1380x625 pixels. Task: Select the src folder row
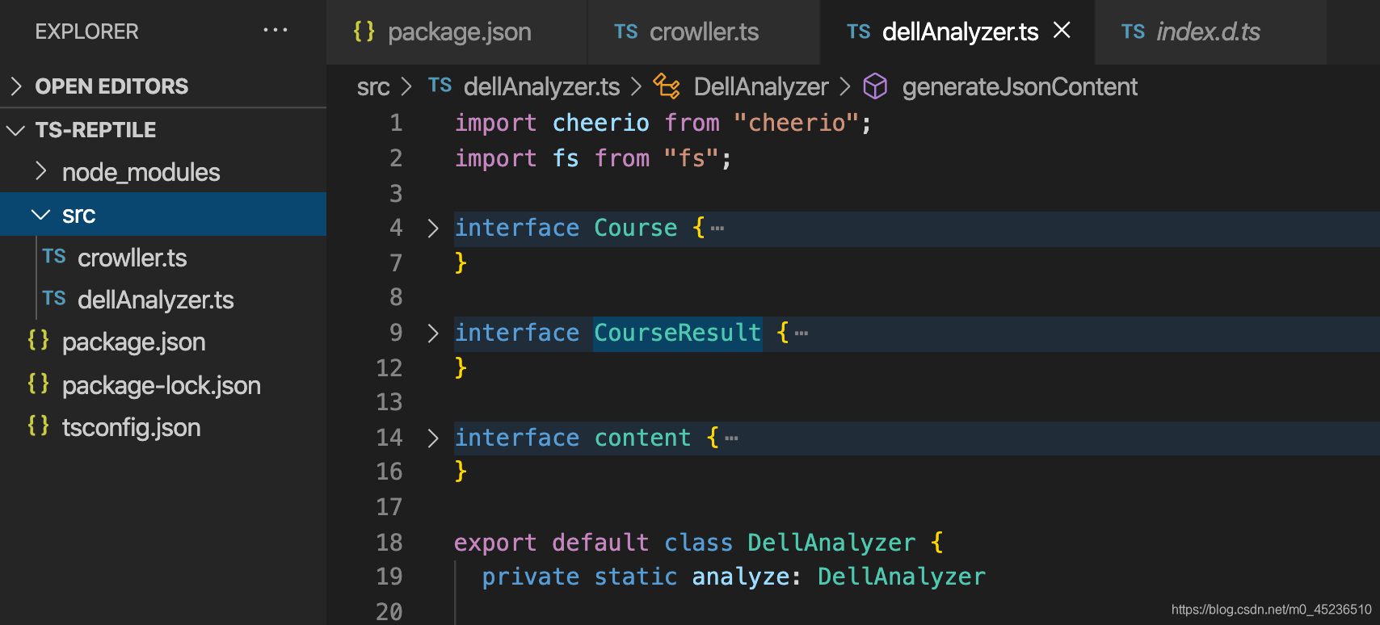[x=163, y=214]
